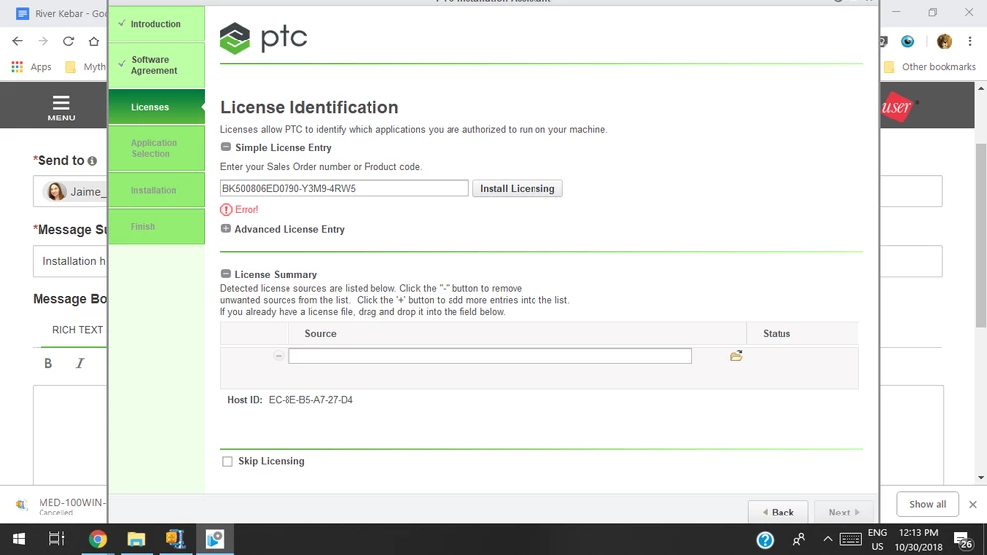Go to Chrome home page icon
The width and height of the screenshot is (987, 555).
[94, 41]
